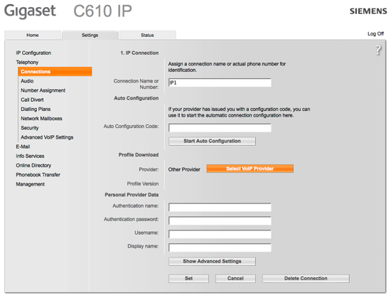Click Show Advanced Settings button
The width and height of the screenshot is (391, 298).
(213, 261)
